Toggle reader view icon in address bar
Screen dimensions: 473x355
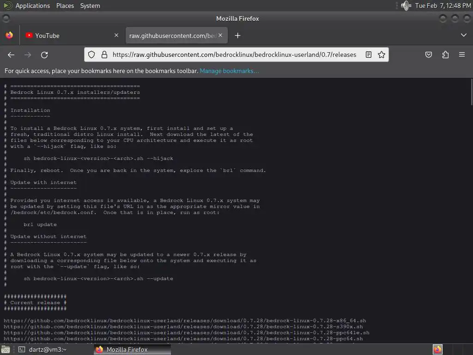[368, 55]
